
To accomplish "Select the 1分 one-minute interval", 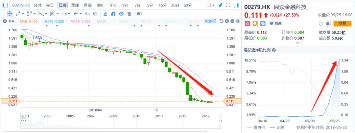I will tap(125, 5).
